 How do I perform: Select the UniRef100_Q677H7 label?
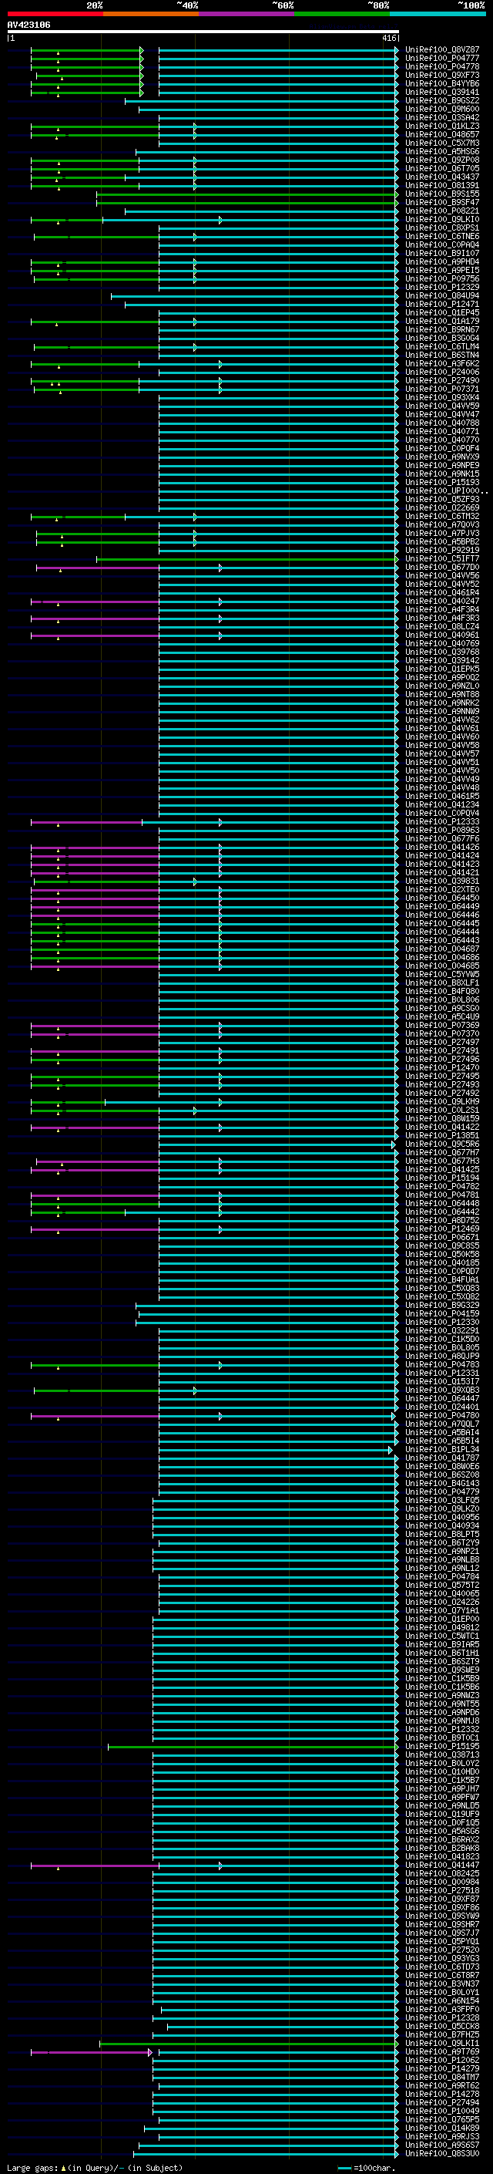(441, 1153)
